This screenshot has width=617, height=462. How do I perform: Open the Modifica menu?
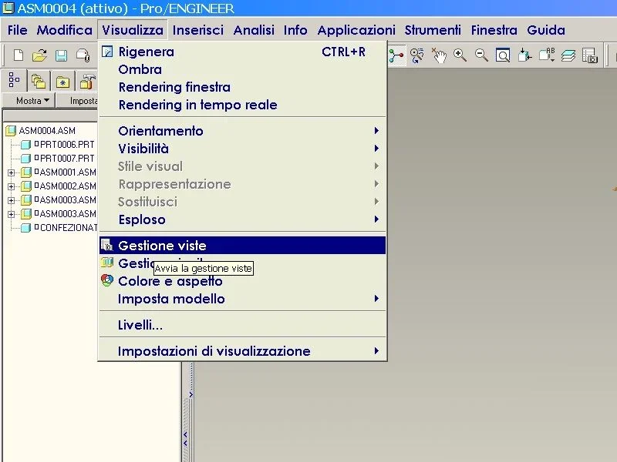tap(65, 30)
